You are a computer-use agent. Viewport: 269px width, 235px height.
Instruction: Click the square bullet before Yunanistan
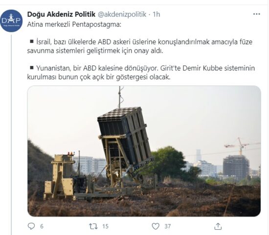(x=32, y=67)
